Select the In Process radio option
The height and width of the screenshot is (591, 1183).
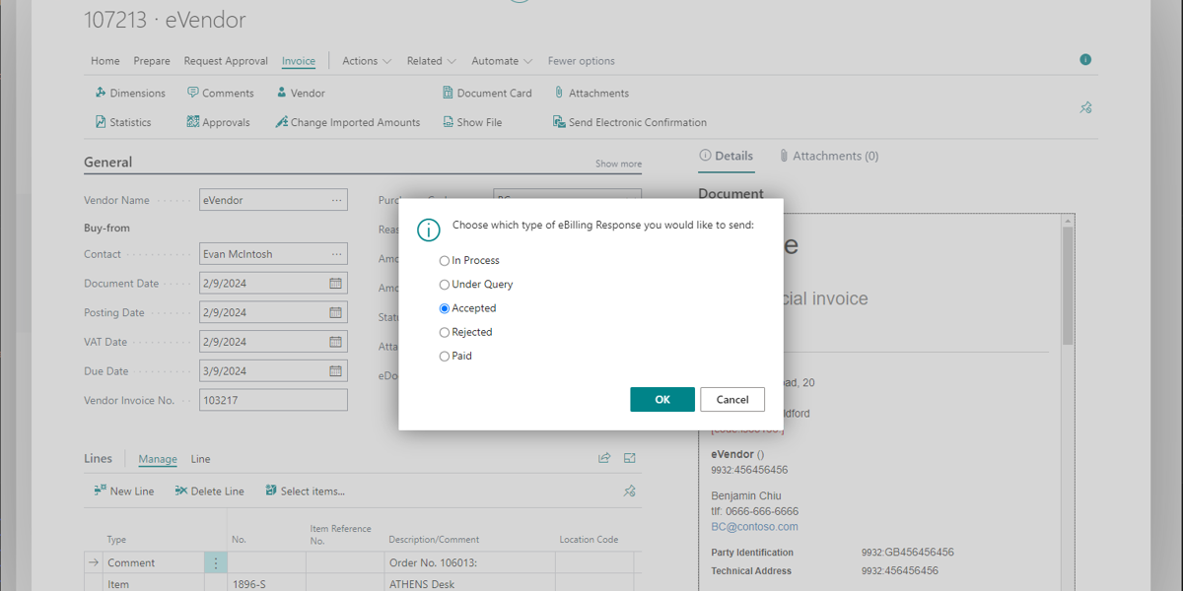445,261
